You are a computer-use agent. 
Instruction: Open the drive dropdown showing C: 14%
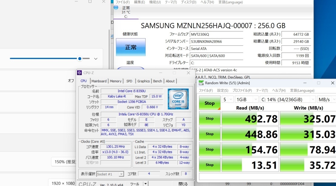click(x=288, y=100)
